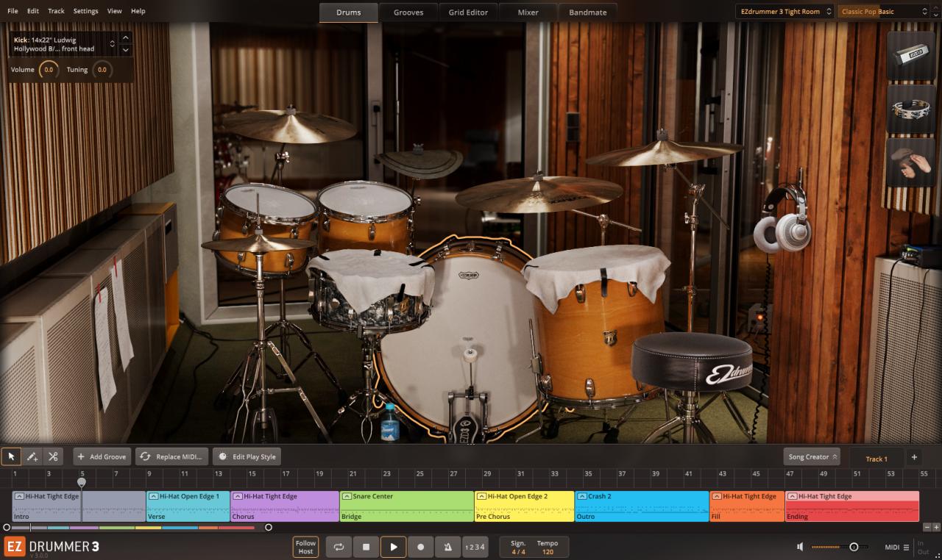The image size is (942, 560).
Task: Select the arrow pointer tool
Action: pyautogui.click(x=11, y=456)
